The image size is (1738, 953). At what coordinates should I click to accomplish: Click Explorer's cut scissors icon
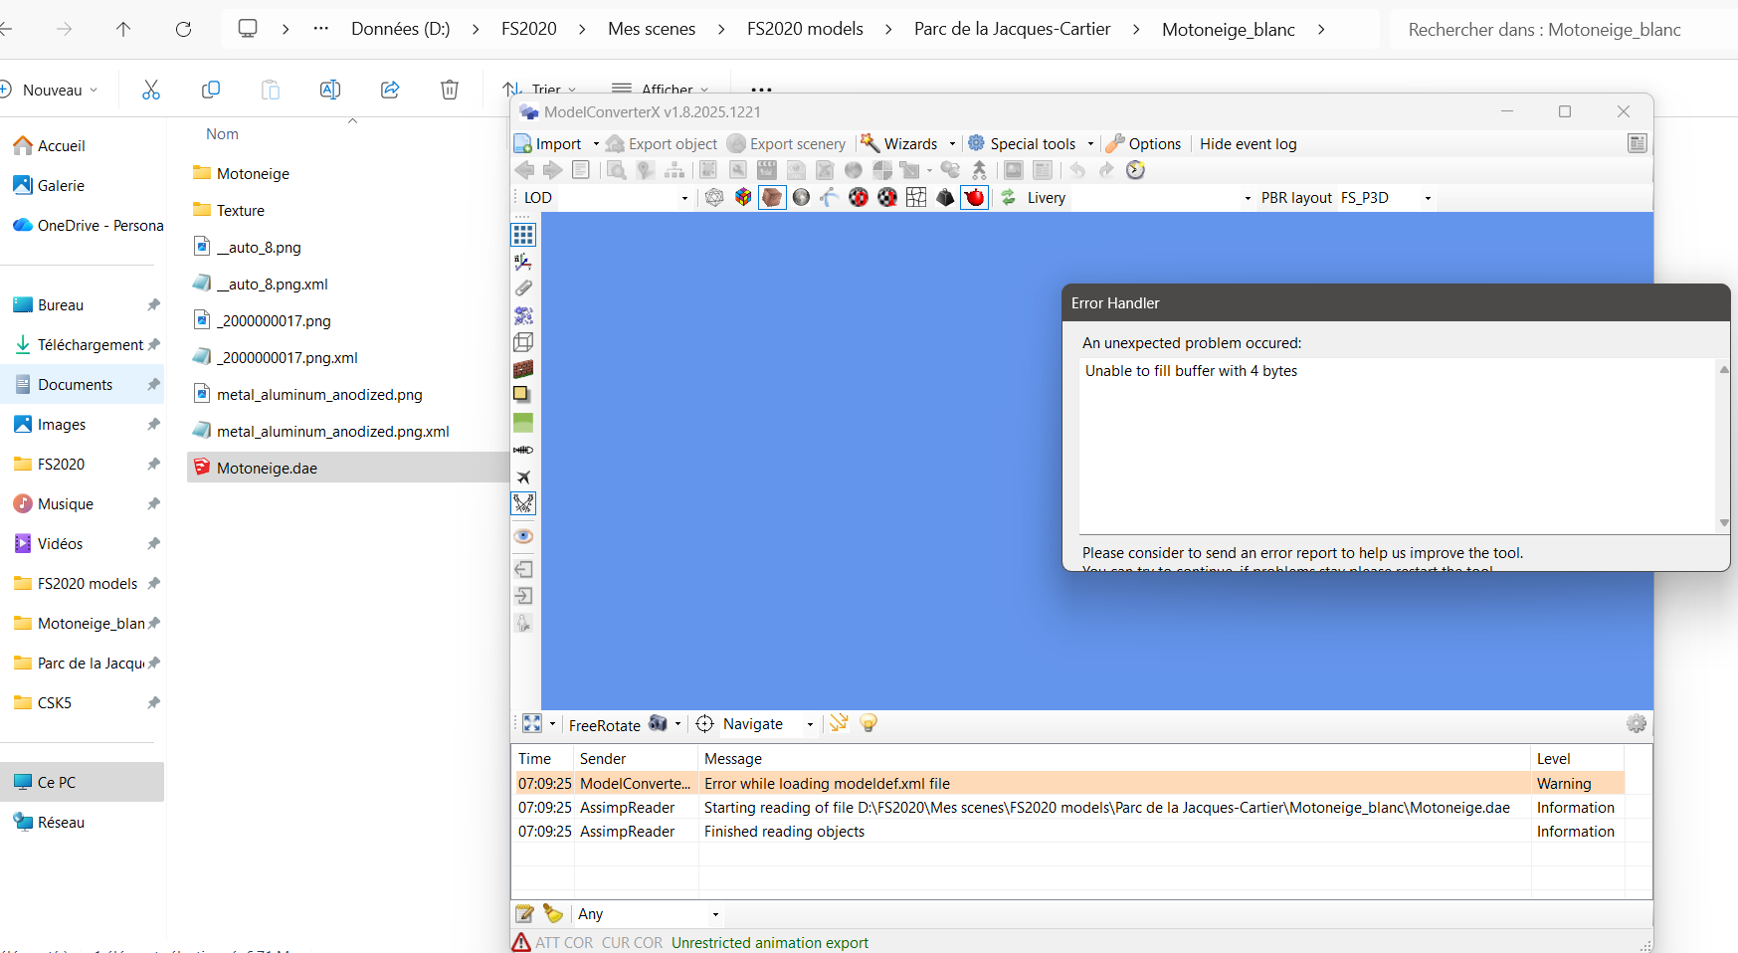(151, 90)
